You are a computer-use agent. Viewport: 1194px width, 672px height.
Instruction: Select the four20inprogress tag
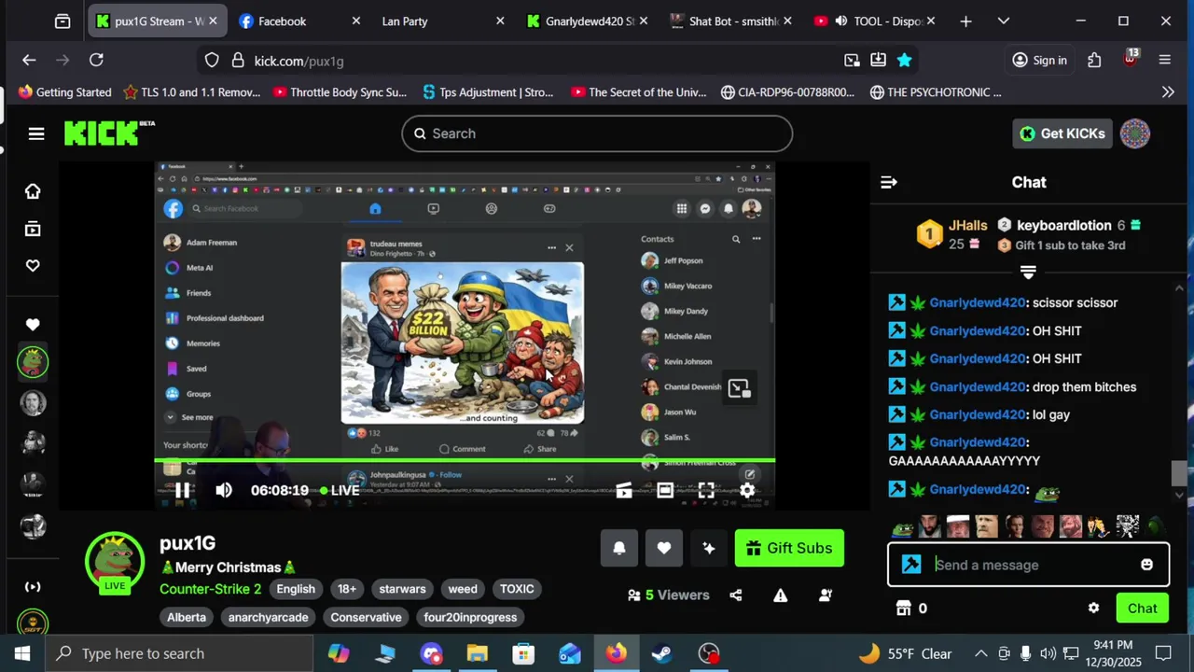[x=470, y=617]
